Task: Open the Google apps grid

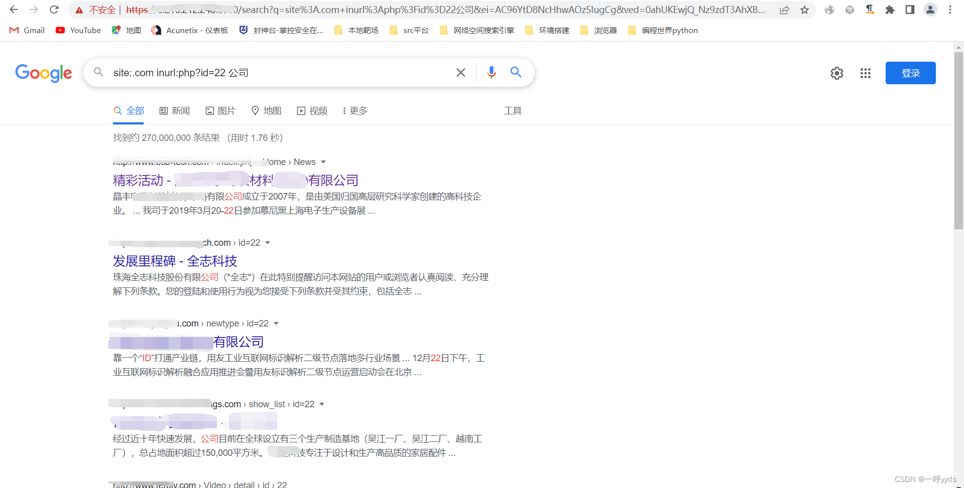Action: 866,73
